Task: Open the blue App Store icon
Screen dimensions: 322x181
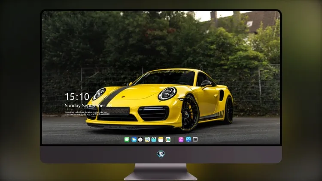Action: coord(188,139)
